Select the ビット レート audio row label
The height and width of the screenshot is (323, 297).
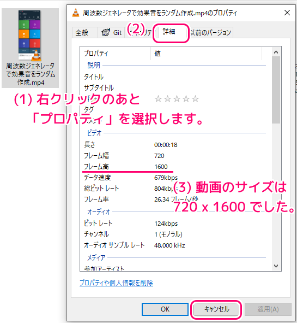point(98,224)
